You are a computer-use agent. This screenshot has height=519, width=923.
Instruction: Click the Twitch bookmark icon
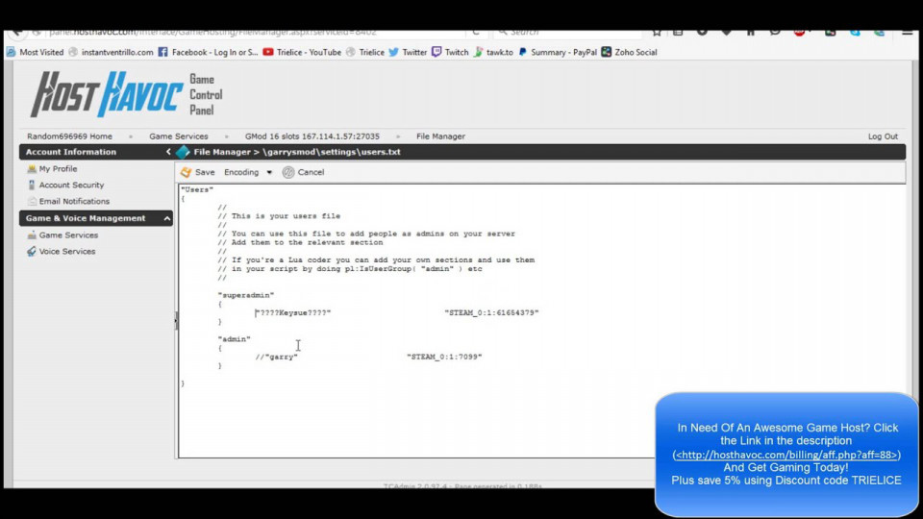[437, 52]
